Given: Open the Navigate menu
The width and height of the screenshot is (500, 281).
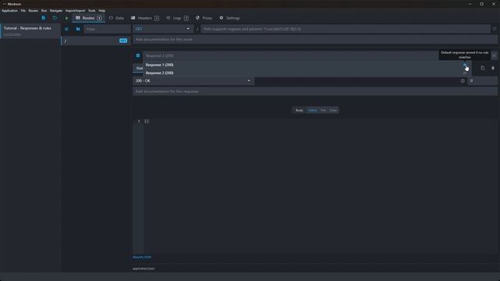Looking at the screenshot, I should [56, 10].
